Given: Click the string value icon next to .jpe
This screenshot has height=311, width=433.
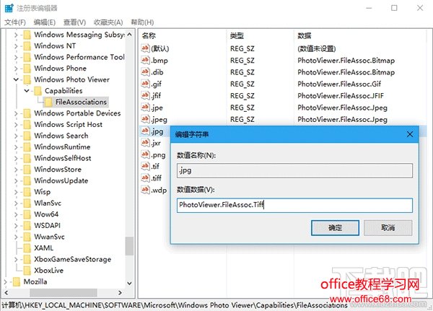Looking at the screenshot, I should click(145, 108).
